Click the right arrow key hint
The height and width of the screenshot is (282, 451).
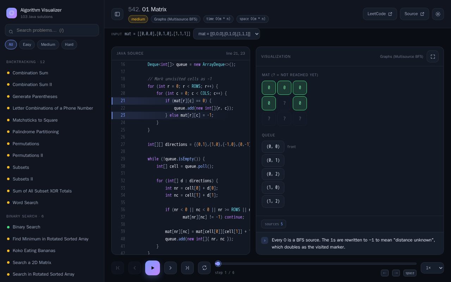point(396,273)
